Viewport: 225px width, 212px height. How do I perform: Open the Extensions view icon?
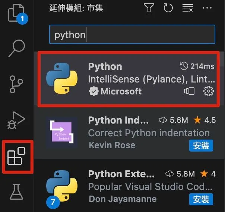(17, 157)
